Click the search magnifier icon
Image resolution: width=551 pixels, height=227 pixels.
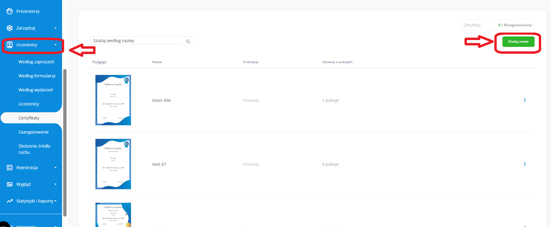click(188, 42)
